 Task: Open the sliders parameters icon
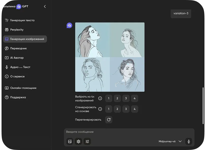87,141
